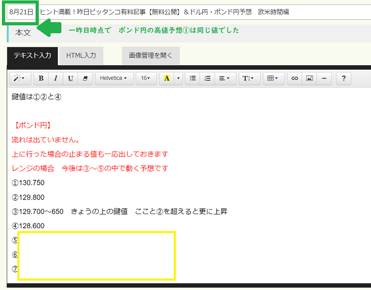The height and width of the screenshot is (290, 371).
Task: Click the line 鍵値は①②と④
Action: pos(37,97)
